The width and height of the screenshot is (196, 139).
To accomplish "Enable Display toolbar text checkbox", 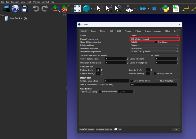I will 155,74.
